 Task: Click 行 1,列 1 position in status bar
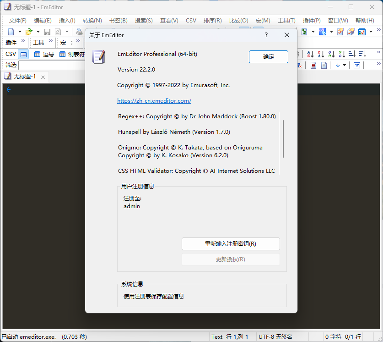point(237,337)
